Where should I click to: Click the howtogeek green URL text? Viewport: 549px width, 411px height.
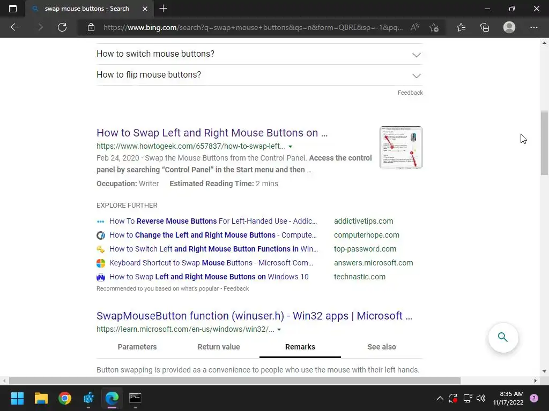(x=191, y=147)
